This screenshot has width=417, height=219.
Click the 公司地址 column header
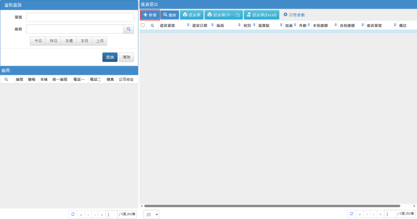pos(127,79)
